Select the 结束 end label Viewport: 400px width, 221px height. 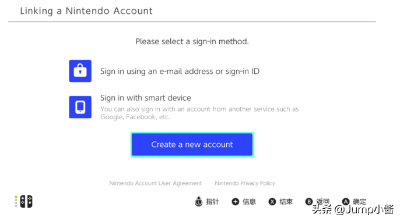tap(286, 202)
